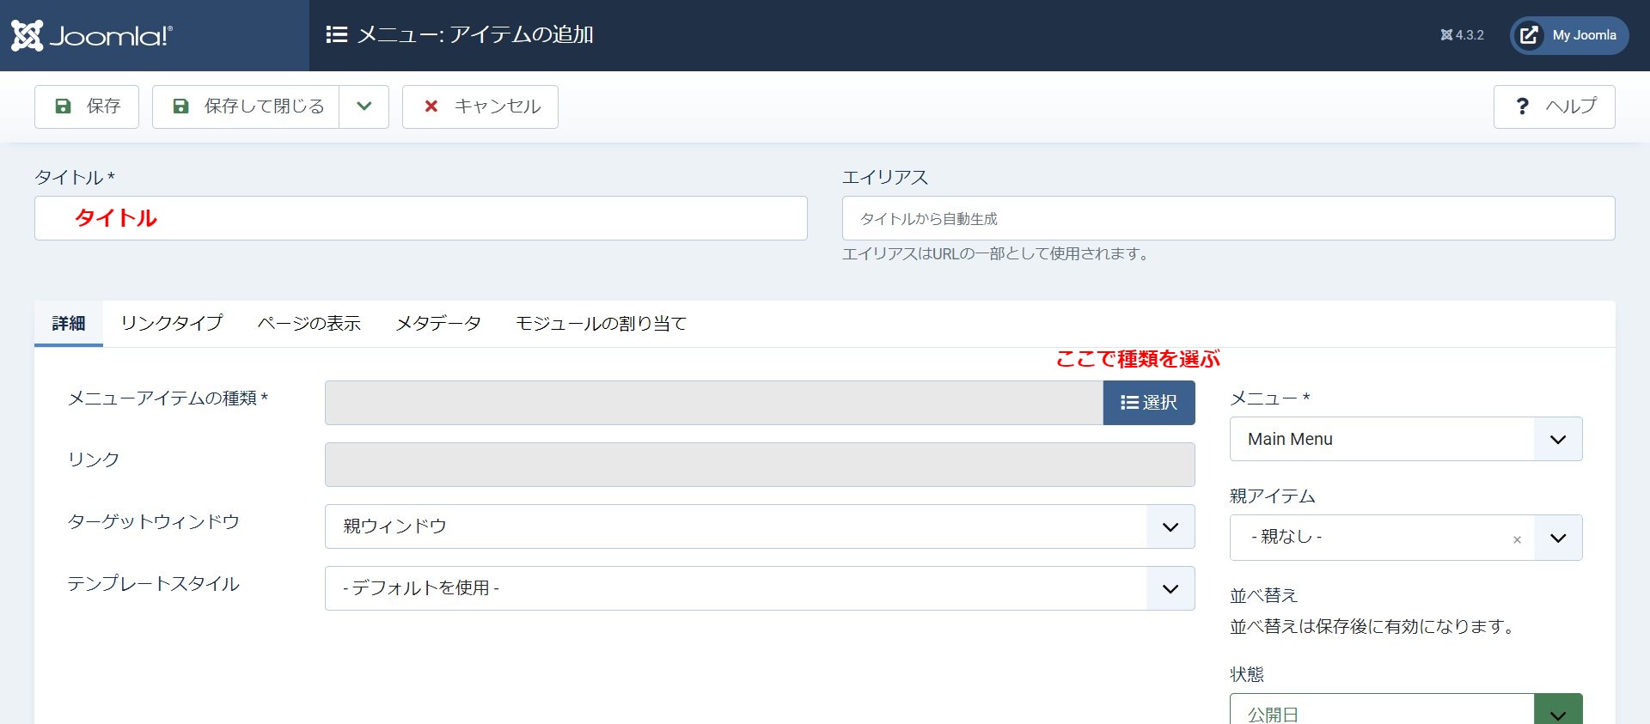
Task: Expand the Main Menu dropdown
Action: coord(1406,439)
